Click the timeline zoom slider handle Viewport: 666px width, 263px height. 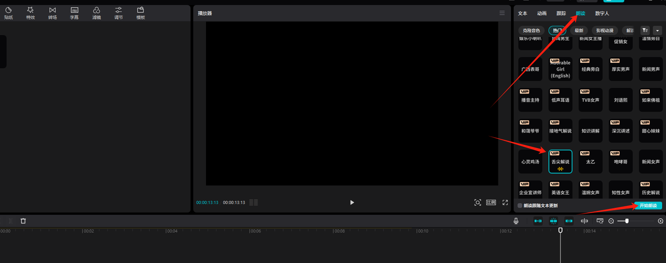tap(627, 221)
